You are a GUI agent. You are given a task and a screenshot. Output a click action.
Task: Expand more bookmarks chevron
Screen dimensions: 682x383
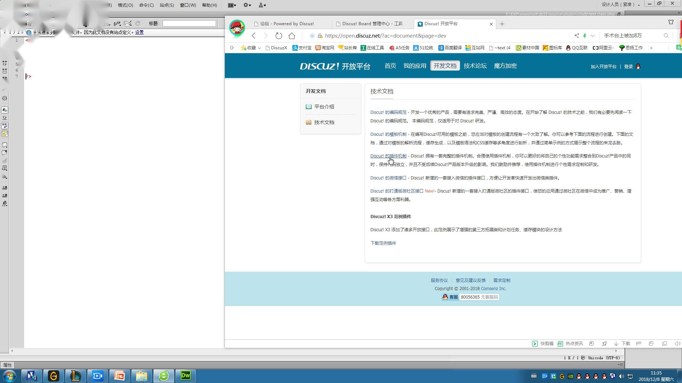tap(651, 48)
